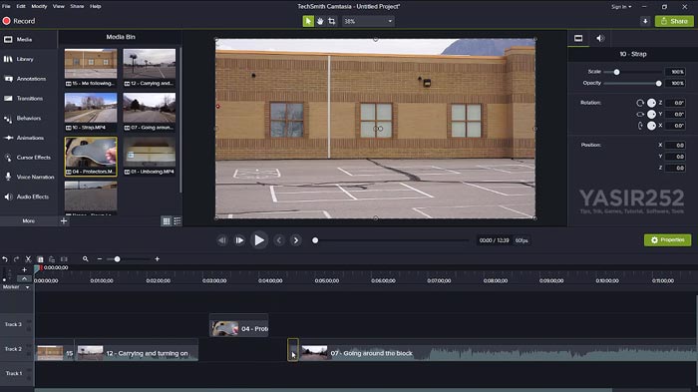Zoom out the timeline with minus button

[x=100, y=259]
